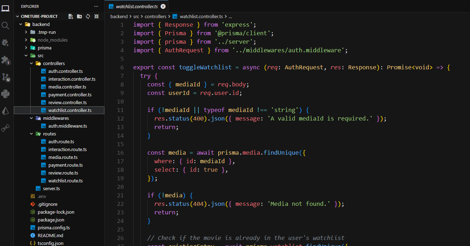Refresh the Explorer file tree
The height and width of the screenshot is (246, 470).
88,16
